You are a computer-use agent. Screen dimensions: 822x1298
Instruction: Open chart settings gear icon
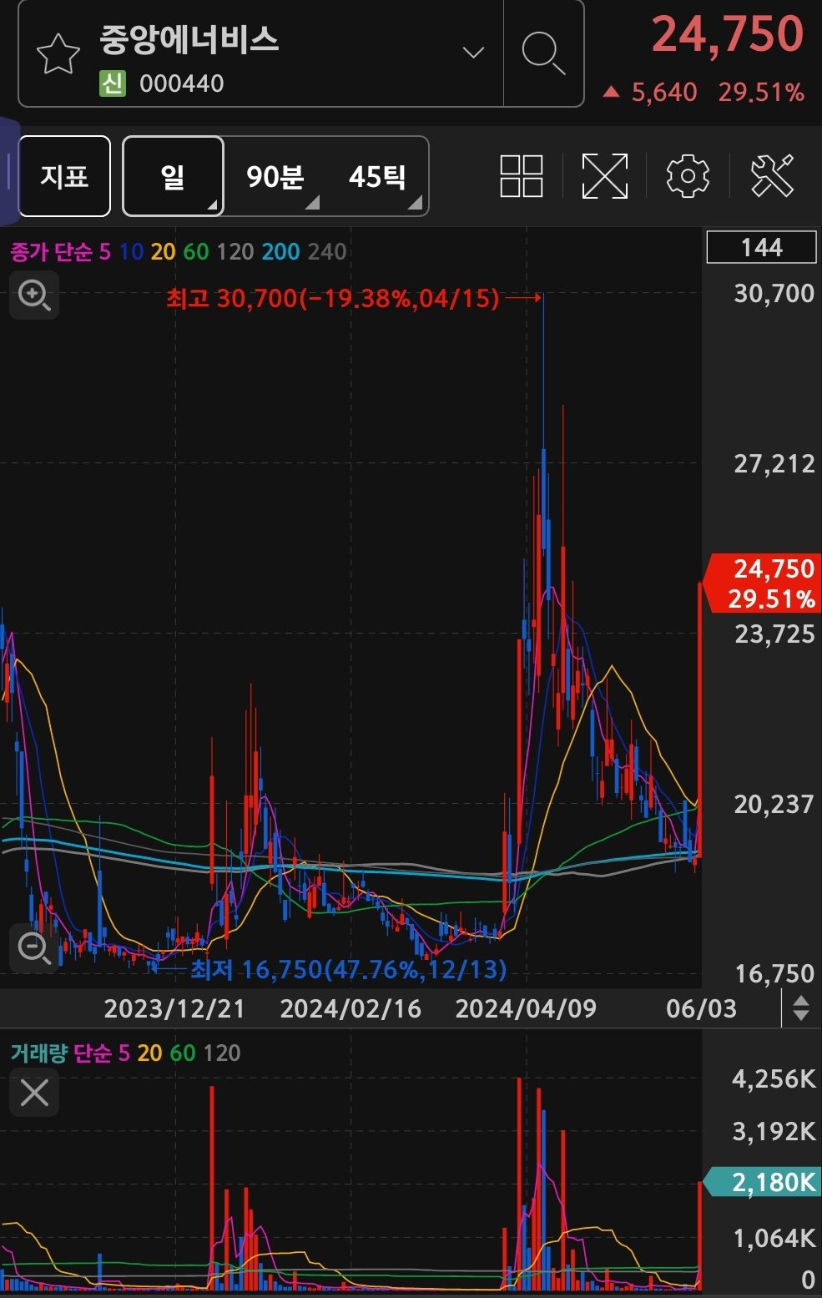pos(688,176)
